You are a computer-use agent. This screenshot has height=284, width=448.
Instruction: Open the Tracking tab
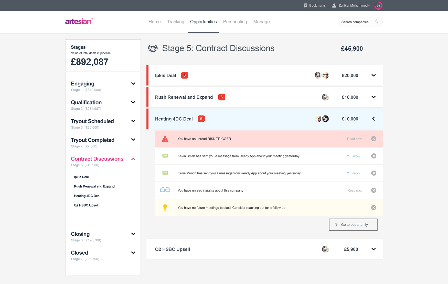click(x=175, y=22)
